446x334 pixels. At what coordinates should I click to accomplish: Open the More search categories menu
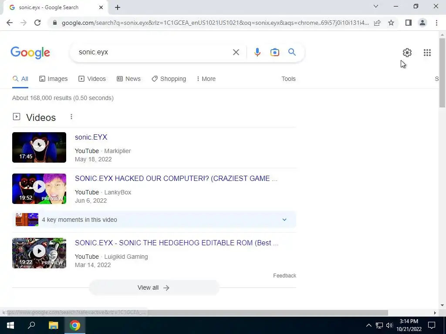pyautogui.click(x=206, y=79)
